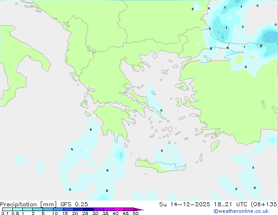Click the 0.1–0.5 mm legend color swatch
The image size is (278, 215).
tap(7, 209)
